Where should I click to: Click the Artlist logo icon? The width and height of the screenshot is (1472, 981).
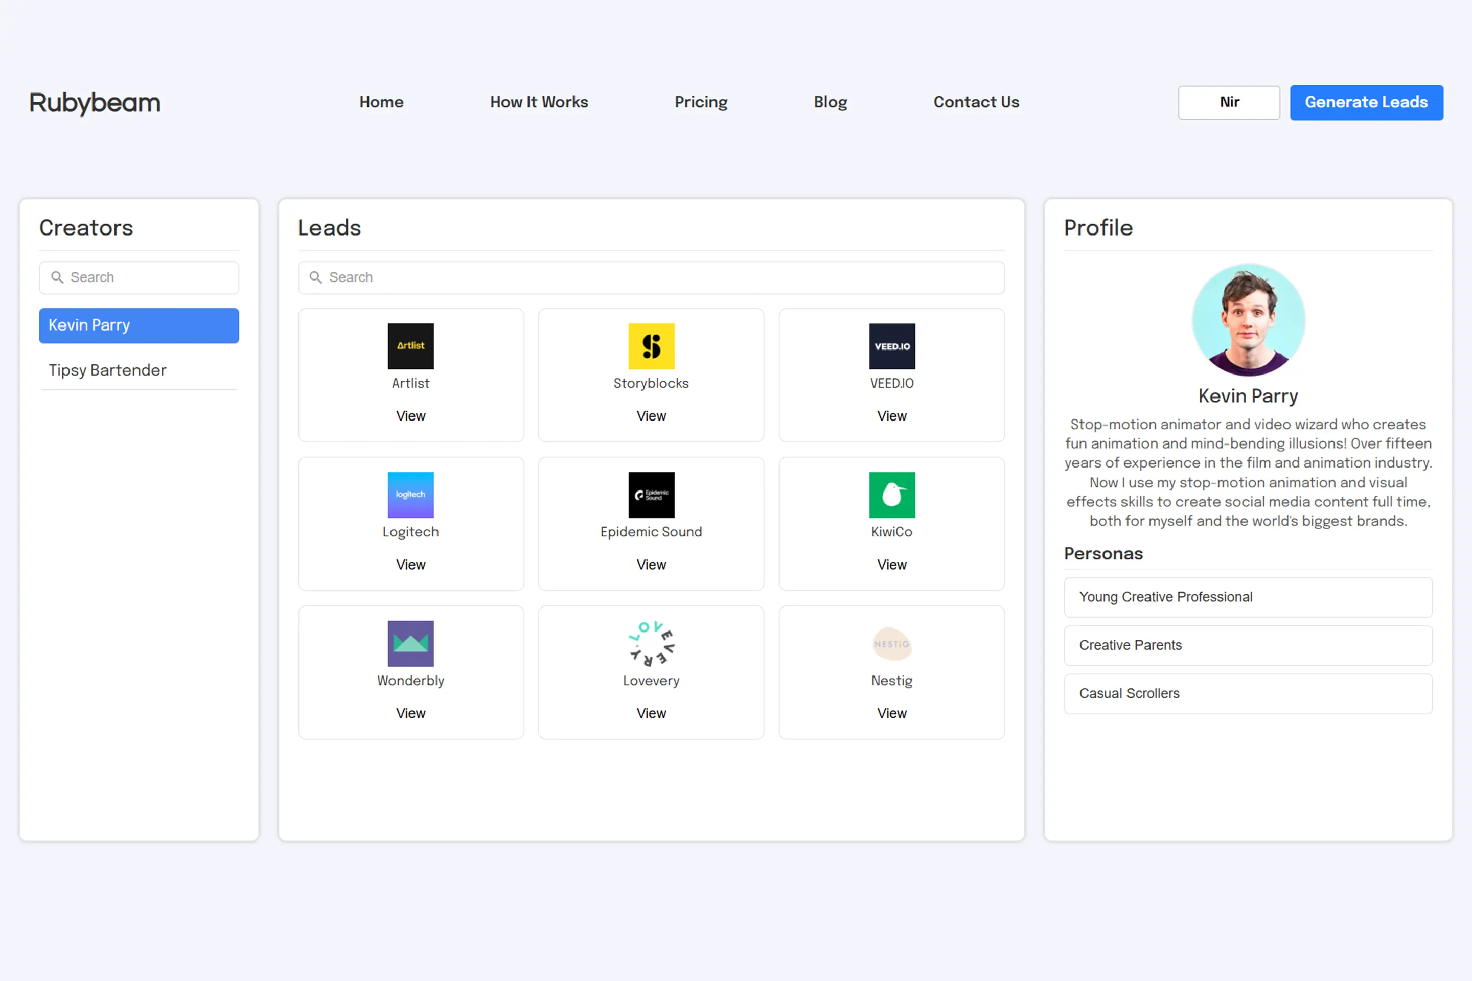coord(410,346)
